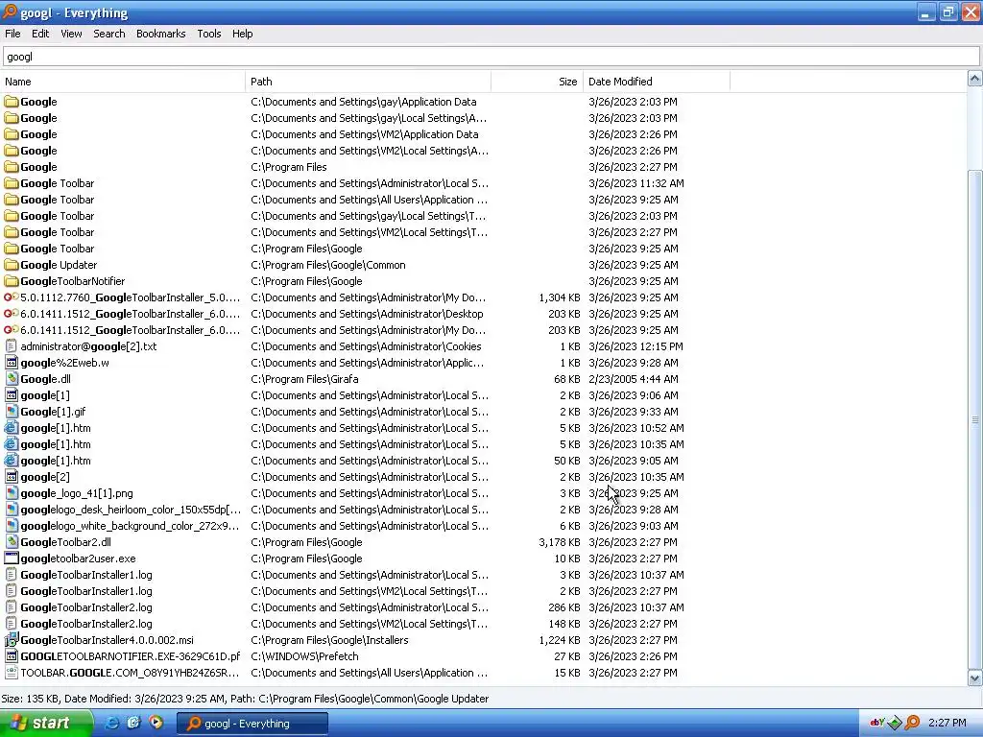Click folder icon of Google in C:\Program Files
The height and width of the screenshot is (737, 983).
pyautogui.click(x=12, y=167)
